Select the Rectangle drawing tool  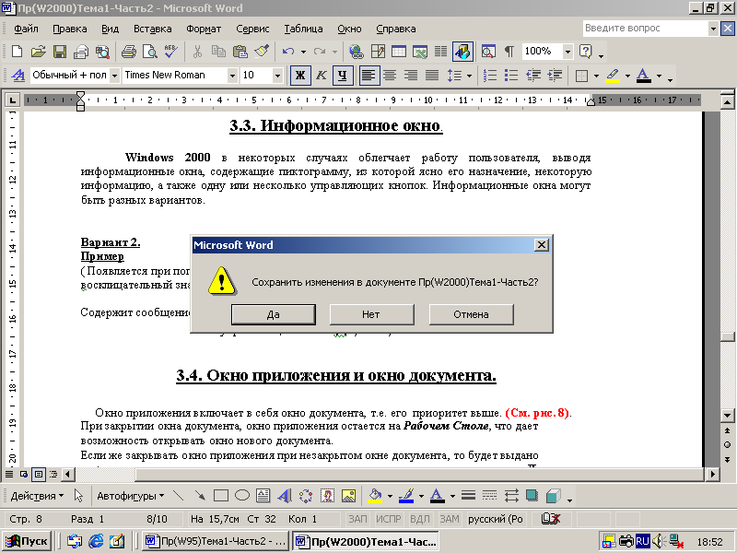point(221,496)
